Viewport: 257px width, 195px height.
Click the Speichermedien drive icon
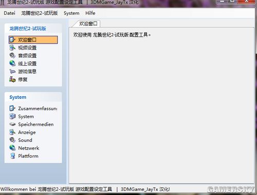click(12, 124)
